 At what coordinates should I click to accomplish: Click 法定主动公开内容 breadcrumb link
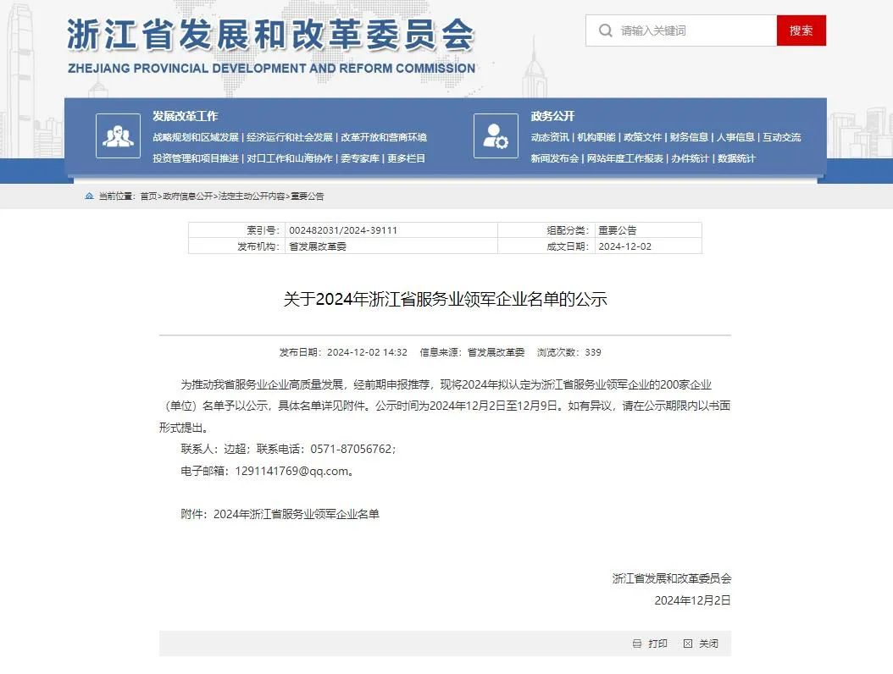252,196
